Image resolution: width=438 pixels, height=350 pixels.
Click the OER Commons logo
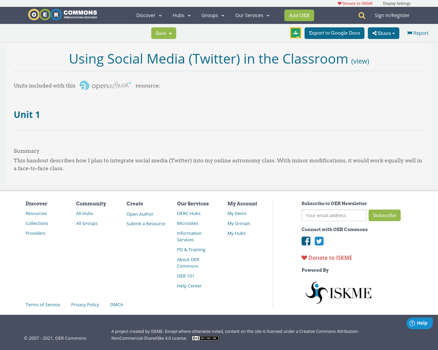pos(62,14)
